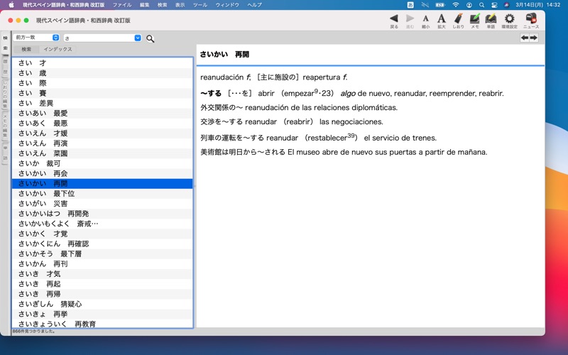Click the search text input field
The image size is (568, 355).
coord(98,38)
